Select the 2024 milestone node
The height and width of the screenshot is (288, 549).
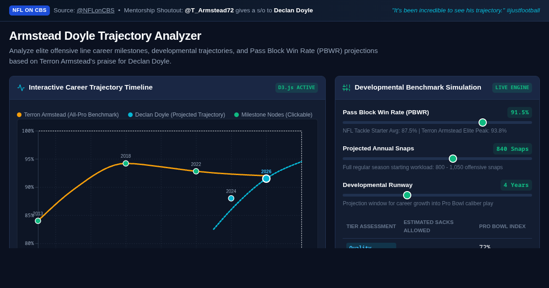click(x=231, y=198)
